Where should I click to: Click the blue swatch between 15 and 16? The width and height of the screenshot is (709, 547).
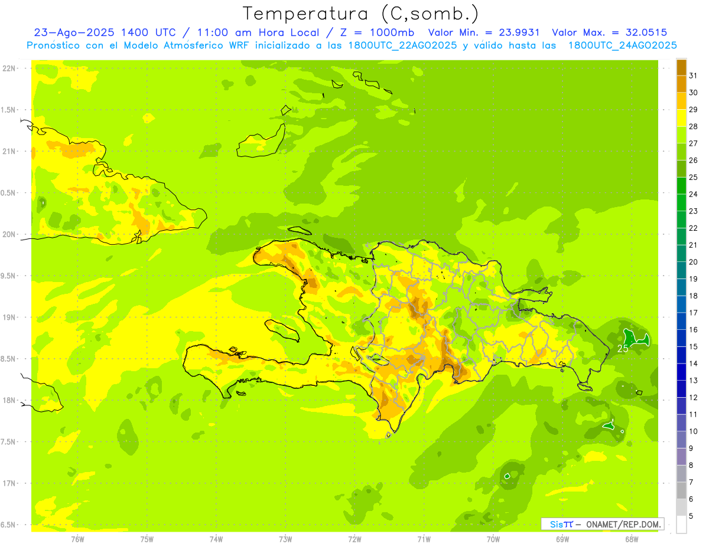[681, 338]
